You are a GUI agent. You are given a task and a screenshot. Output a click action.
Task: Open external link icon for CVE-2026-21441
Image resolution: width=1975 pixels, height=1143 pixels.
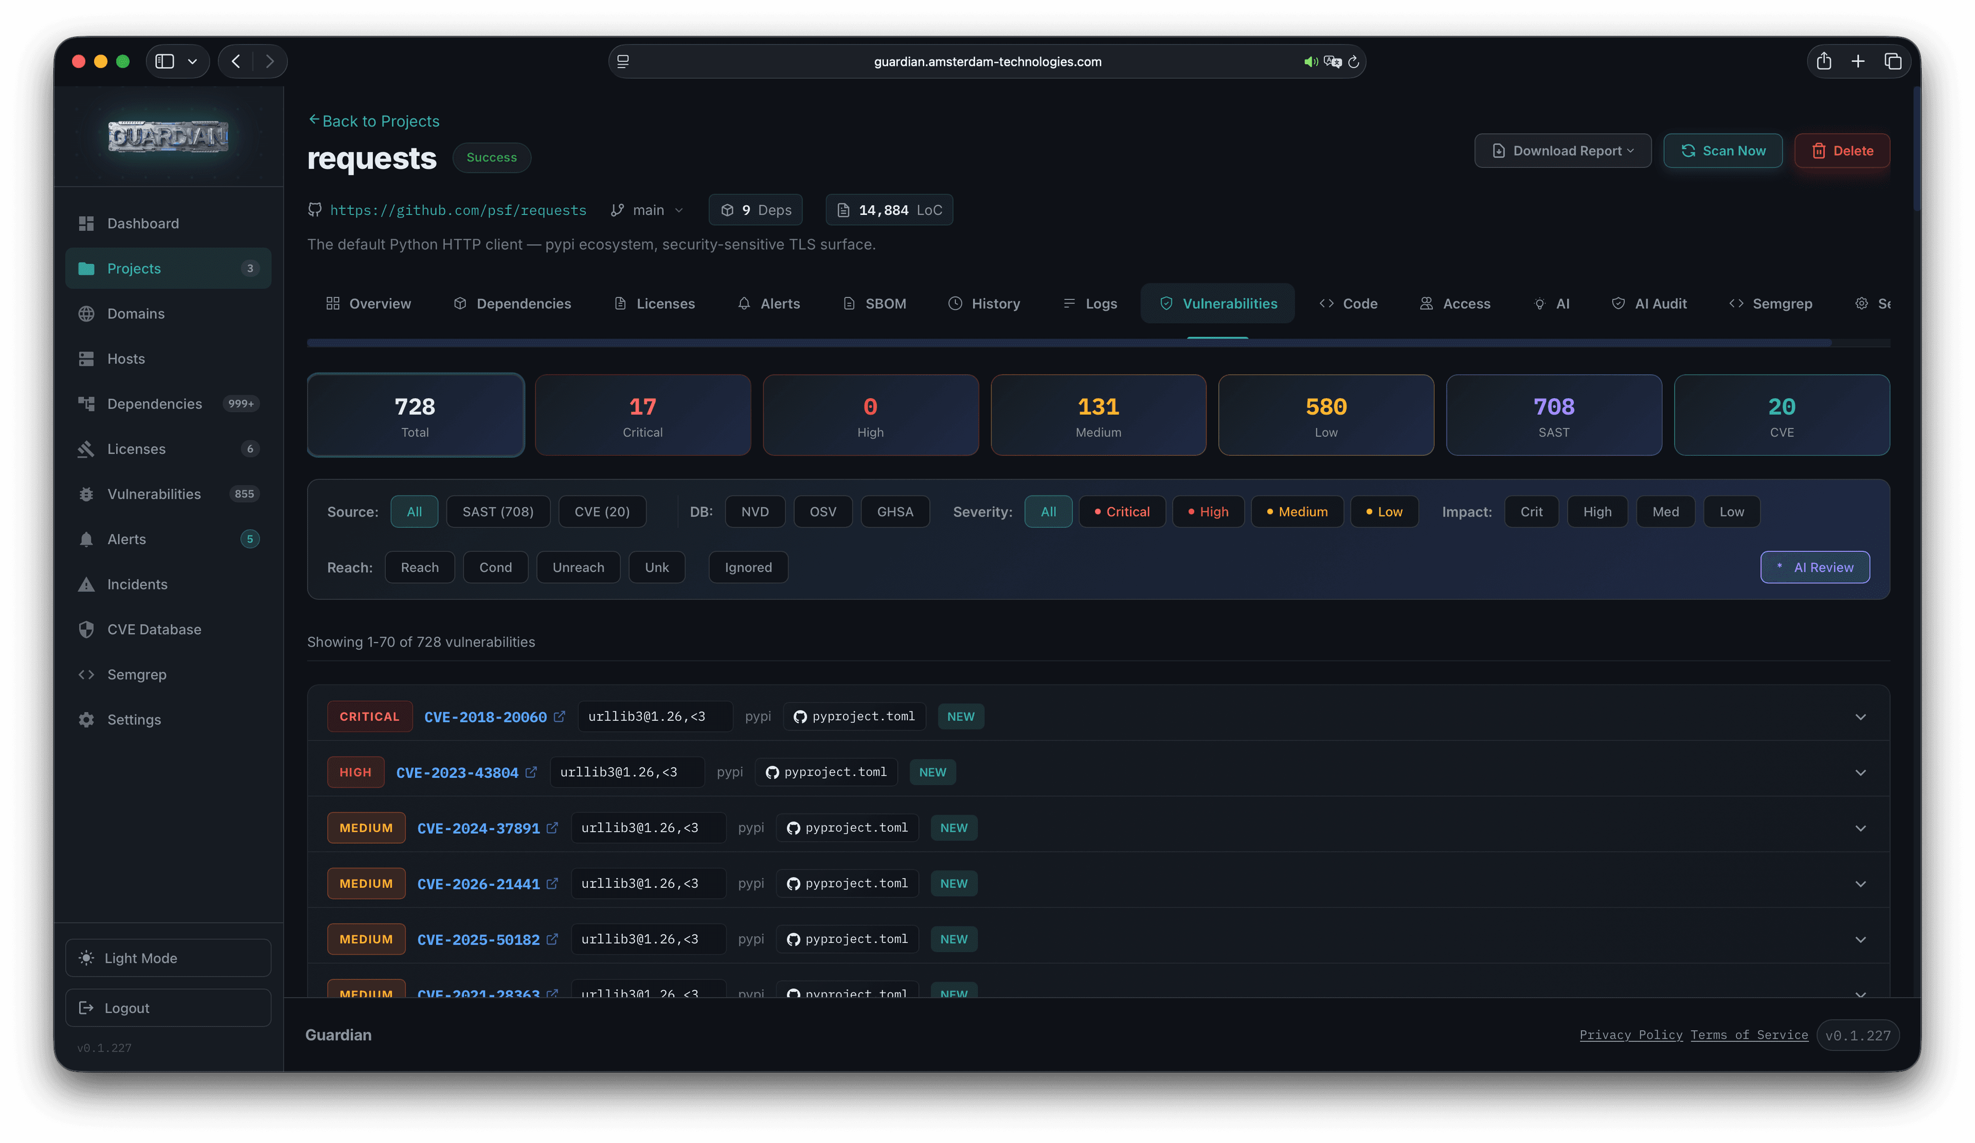(x=552, y=884)
